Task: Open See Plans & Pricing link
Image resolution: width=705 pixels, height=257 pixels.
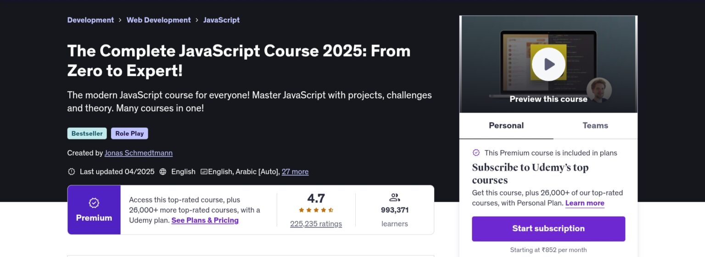Action: [x=205, y=220]
